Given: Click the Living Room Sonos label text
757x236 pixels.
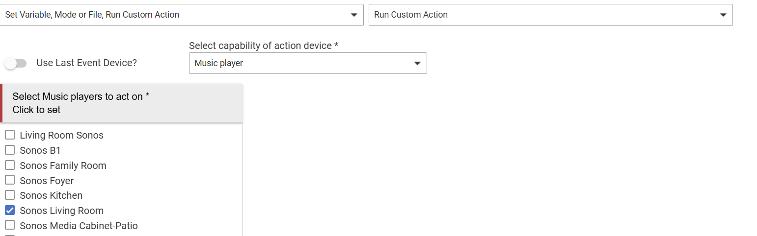Looking at the screenshot, I should (61, 135).
